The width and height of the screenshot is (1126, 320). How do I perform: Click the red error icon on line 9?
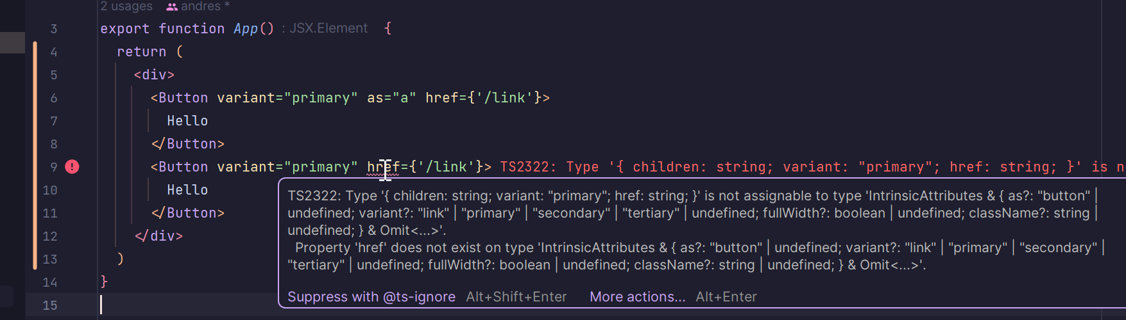pyautogui.click(x=73, y=167)
